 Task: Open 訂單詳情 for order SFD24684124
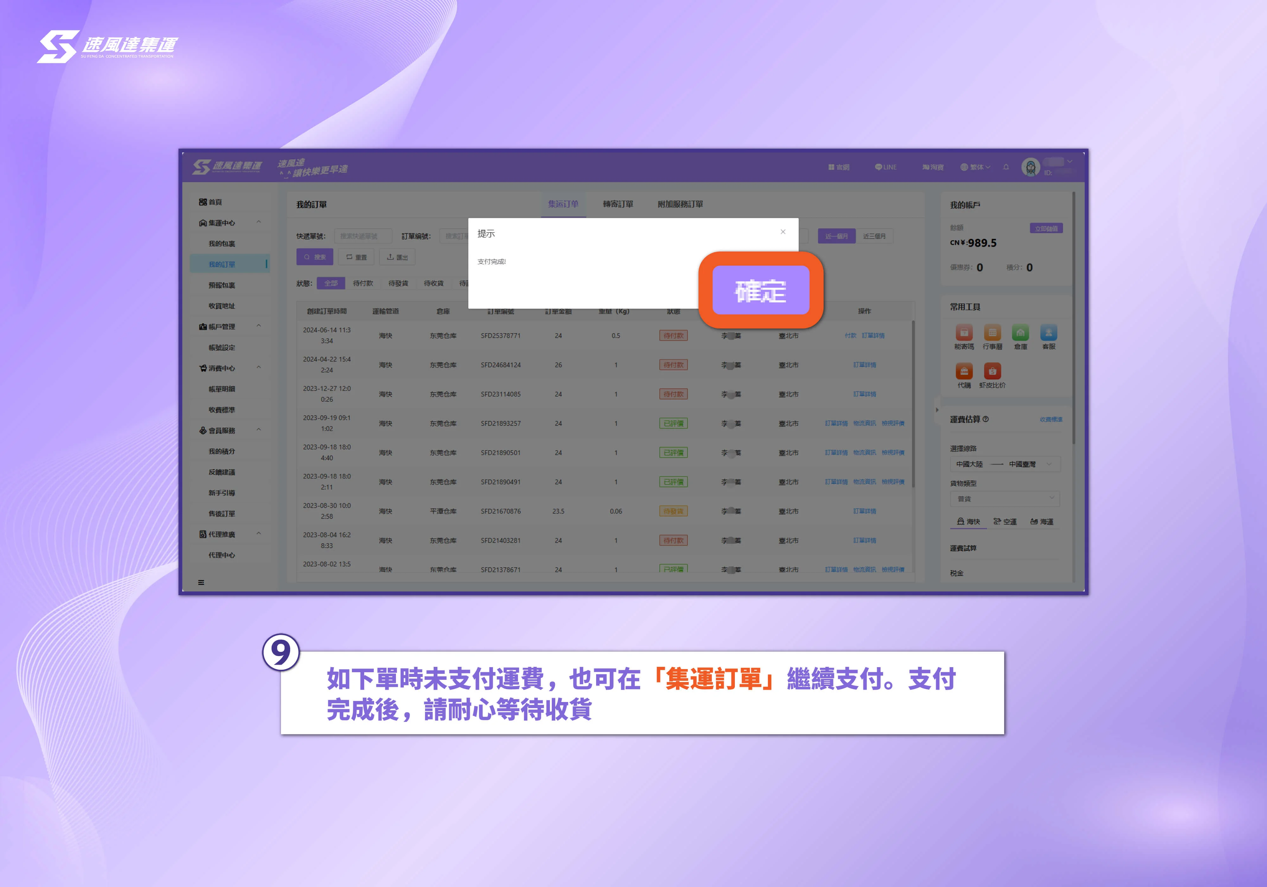(x=865, y=365)
